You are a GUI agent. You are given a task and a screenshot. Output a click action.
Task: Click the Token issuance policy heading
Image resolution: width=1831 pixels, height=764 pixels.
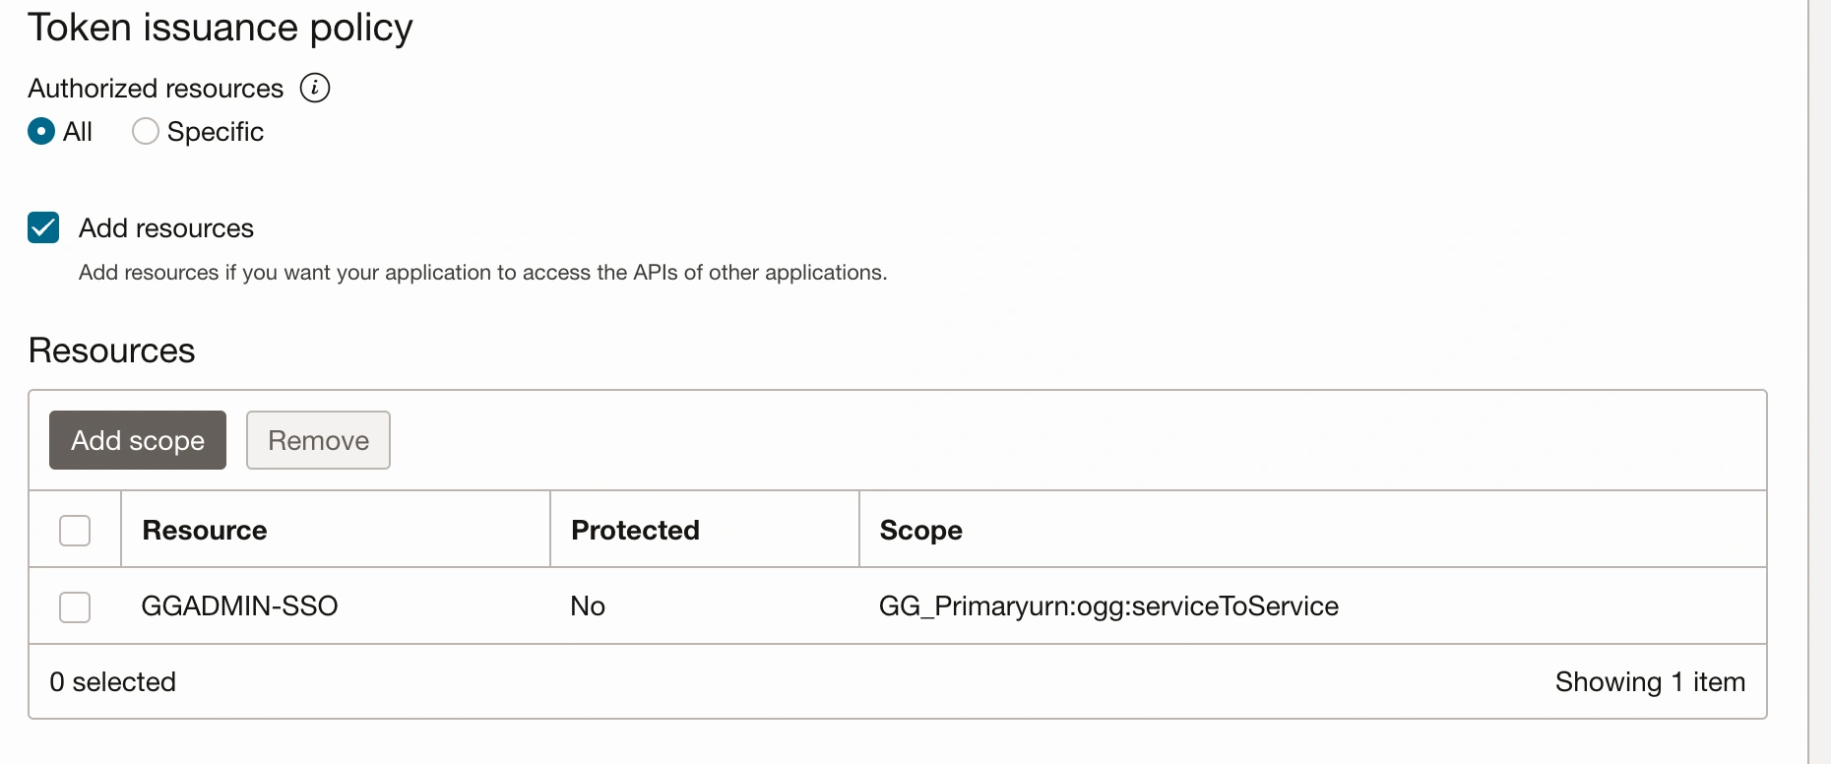point(221,28)
